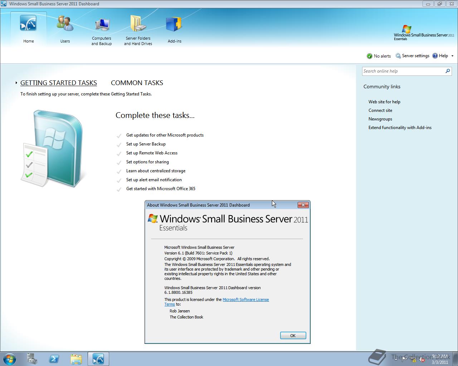Open Extend functionality with Add-ins link
Image resolution: width=458 pixels, height=366 pixels.
pyautogui.click(x=400, y=128)
